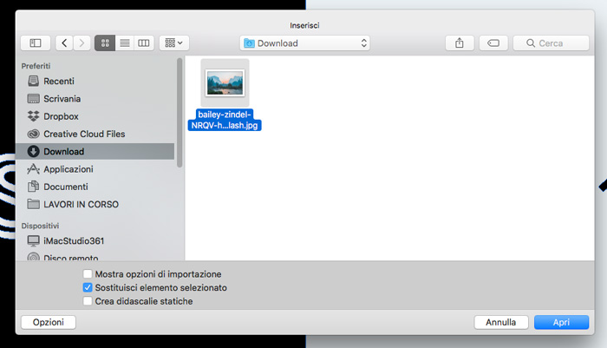The width and height of the screenshot is (607, 348).
Task: Open Dropbox in the sidebar
Action: point(95,116)
